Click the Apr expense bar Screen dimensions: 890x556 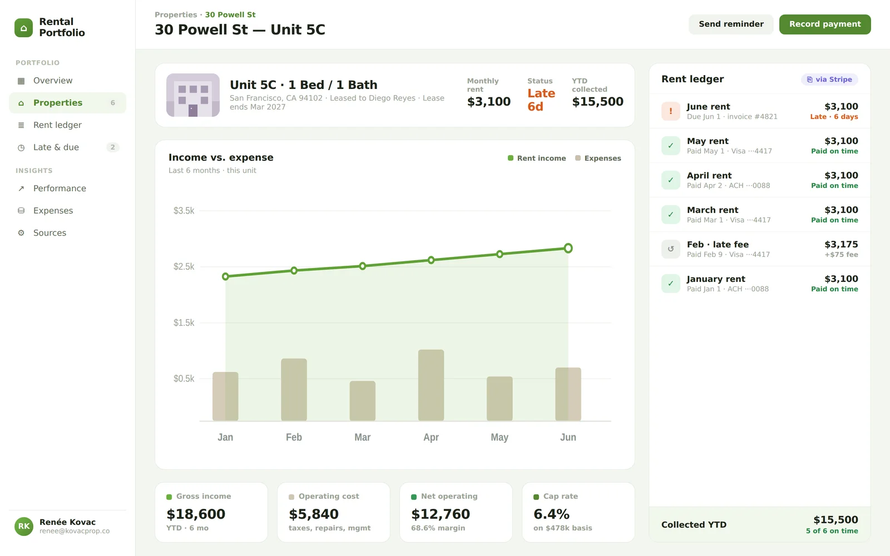click(x=431, y=385)
